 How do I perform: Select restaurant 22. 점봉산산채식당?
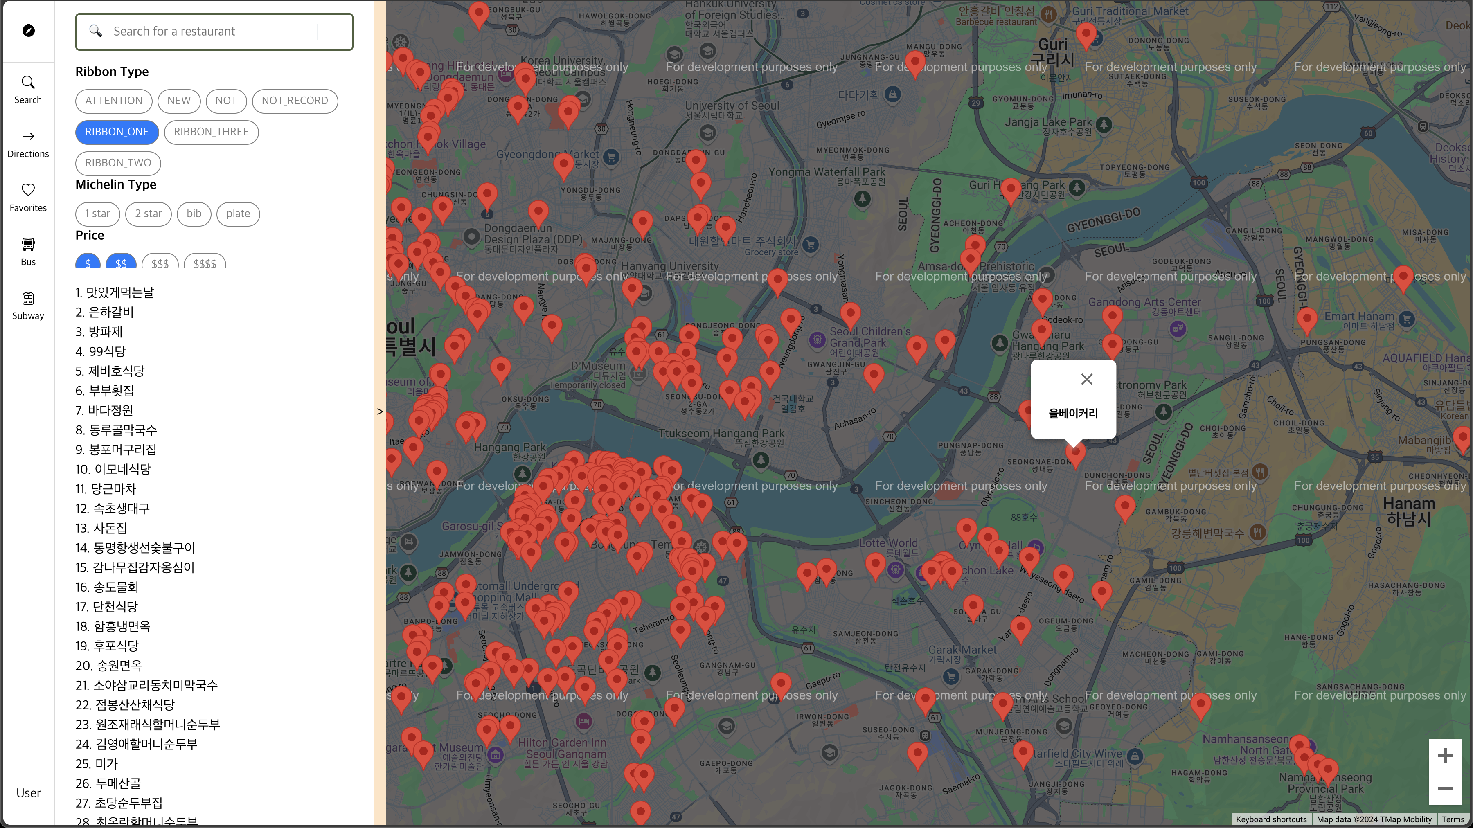[125, 705]
